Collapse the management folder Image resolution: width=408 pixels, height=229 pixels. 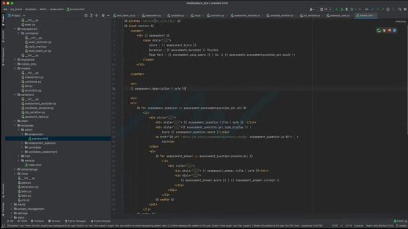tap(15, 29)
